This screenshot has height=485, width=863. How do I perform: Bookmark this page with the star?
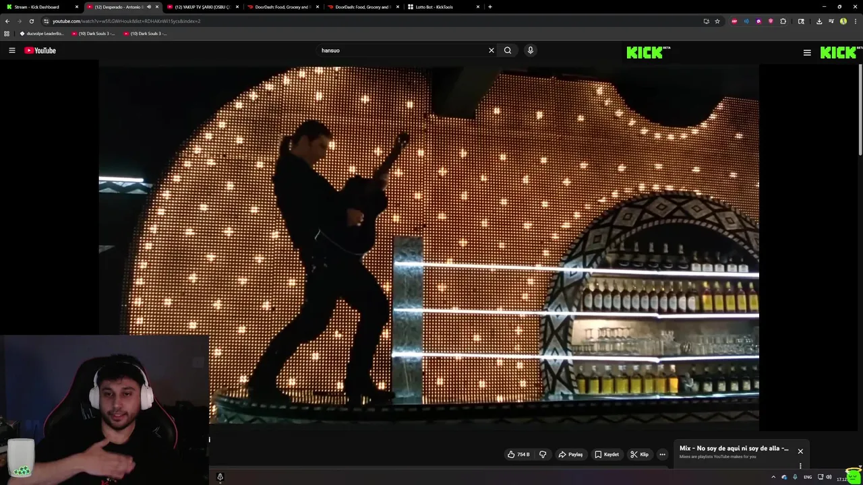[x=717, y=21]
